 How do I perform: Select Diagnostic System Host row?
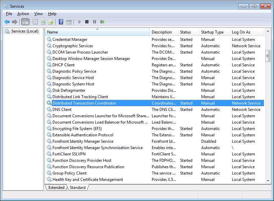coord(155,84)
